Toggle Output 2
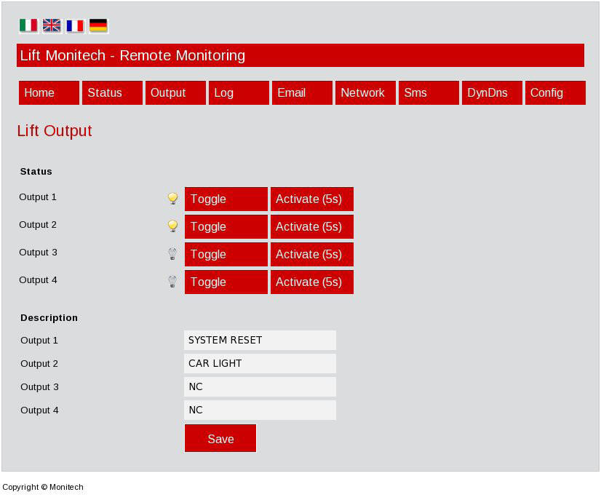601x500 pixels. pos(226,226)
